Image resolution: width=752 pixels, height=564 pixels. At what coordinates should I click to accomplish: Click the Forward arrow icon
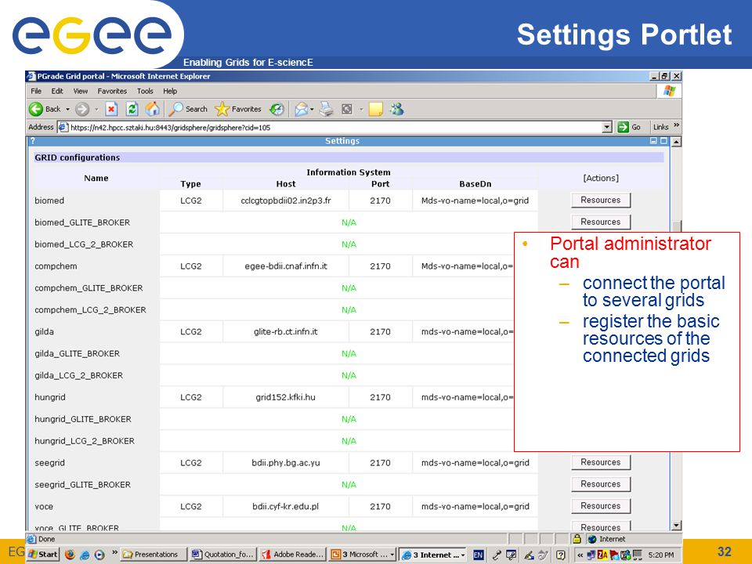pos(82,110)
